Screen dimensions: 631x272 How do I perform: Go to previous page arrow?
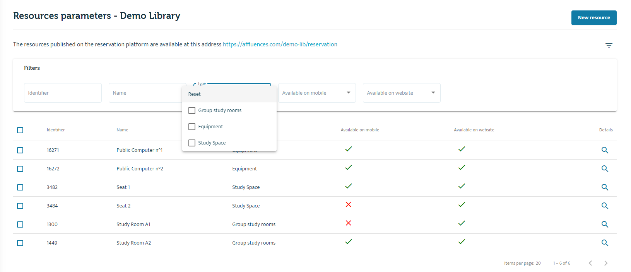[590, 263]
